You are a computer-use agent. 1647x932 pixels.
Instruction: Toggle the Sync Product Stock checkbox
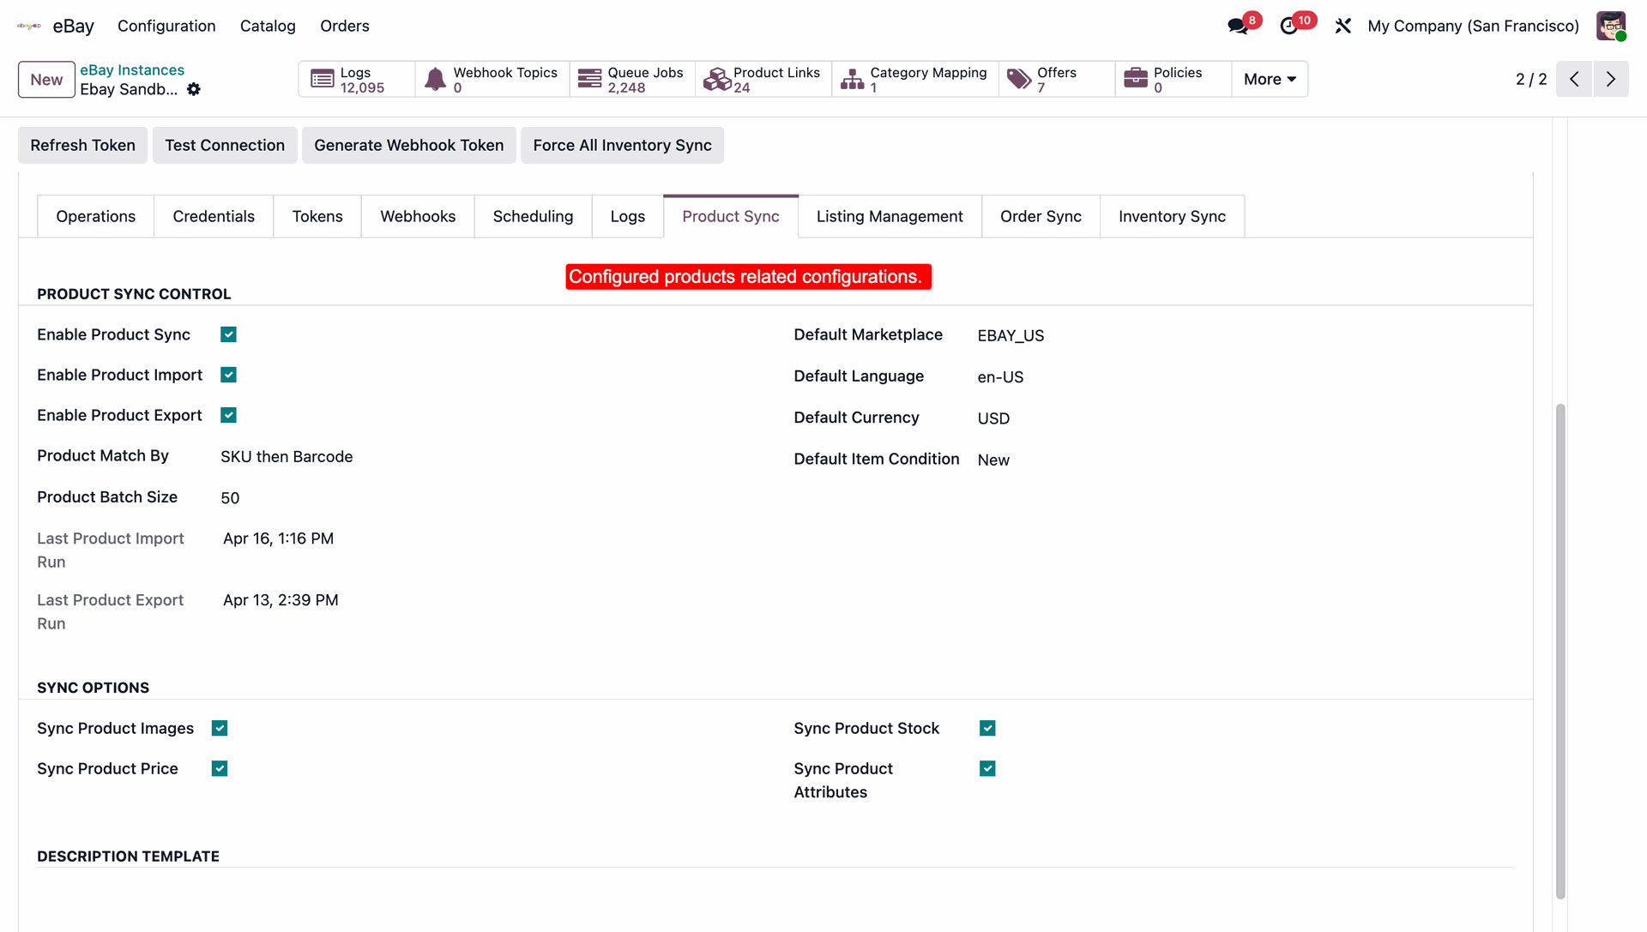point(987,728)
